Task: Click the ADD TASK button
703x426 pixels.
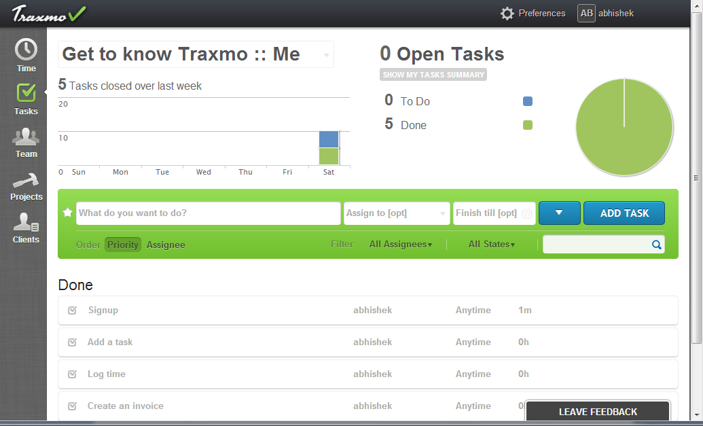Action: 624,213
